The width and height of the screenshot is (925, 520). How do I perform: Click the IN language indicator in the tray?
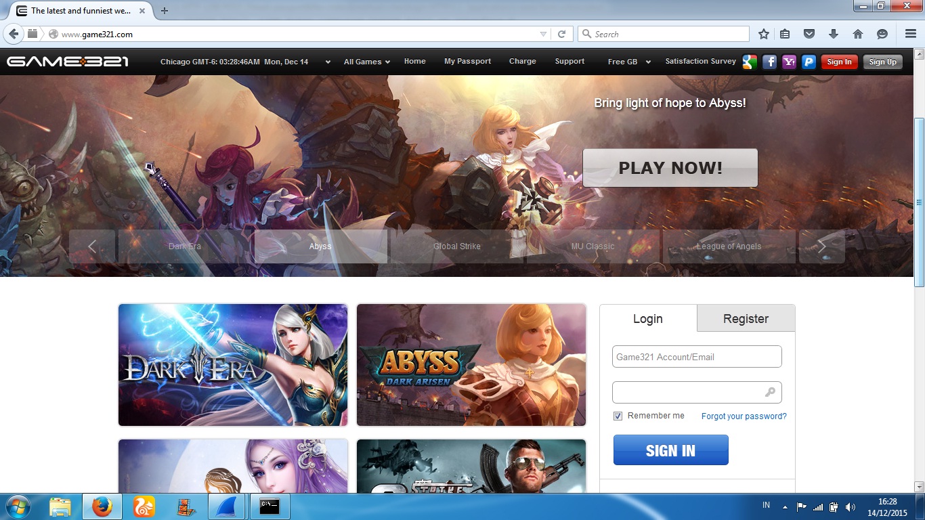point(767,505)
